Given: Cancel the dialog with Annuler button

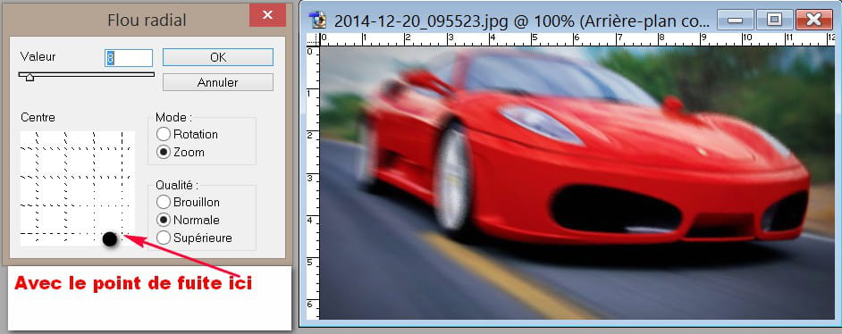Looking at the screenshot, I should pyautogui.click(x=218, y=82).
